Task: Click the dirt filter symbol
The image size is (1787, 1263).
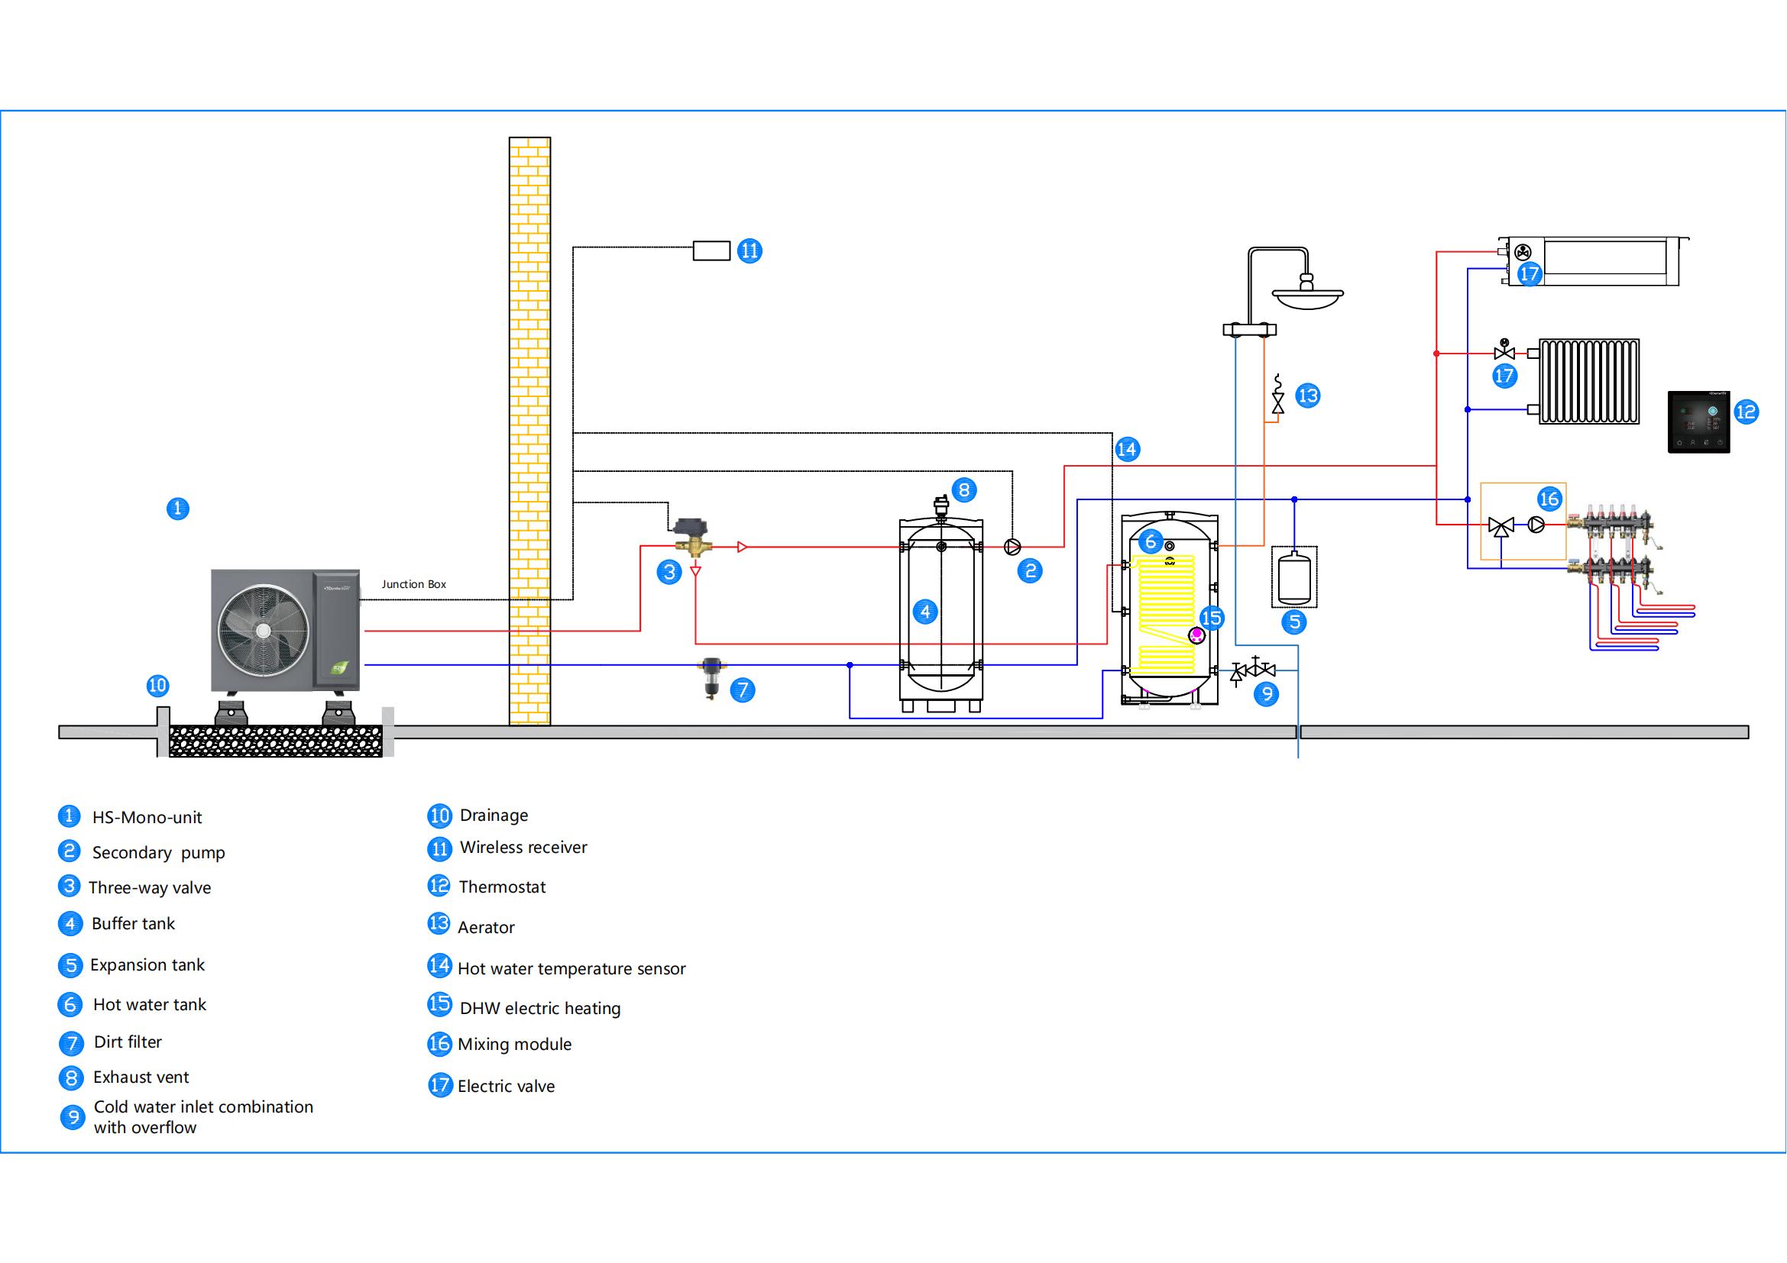Action: 711,677
